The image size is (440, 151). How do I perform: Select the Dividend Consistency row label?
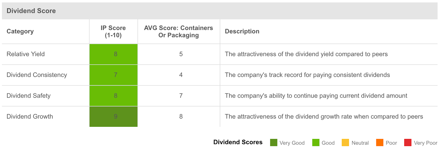tap(37, 75)
